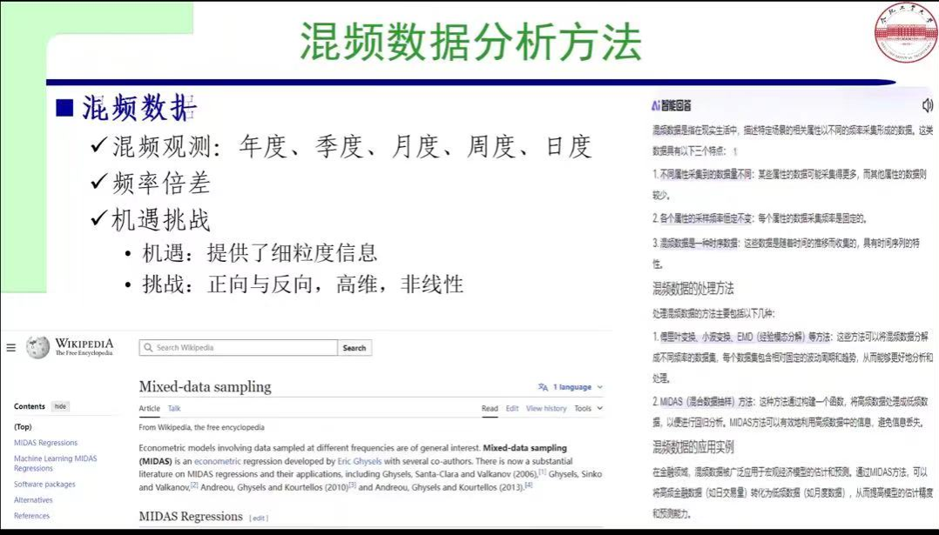
Task: Open the econometric hyperlink
Action: tap(219, 461)
